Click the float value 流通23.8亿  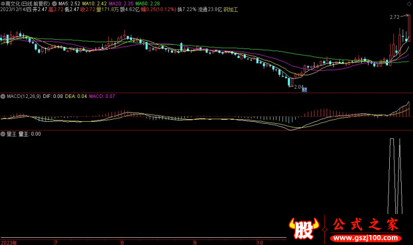tap(210, 9)
